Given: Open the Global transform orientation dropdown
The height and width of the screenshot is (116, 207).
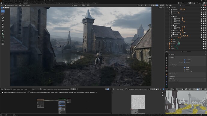Looking at the screenshot, I should 75,5.
